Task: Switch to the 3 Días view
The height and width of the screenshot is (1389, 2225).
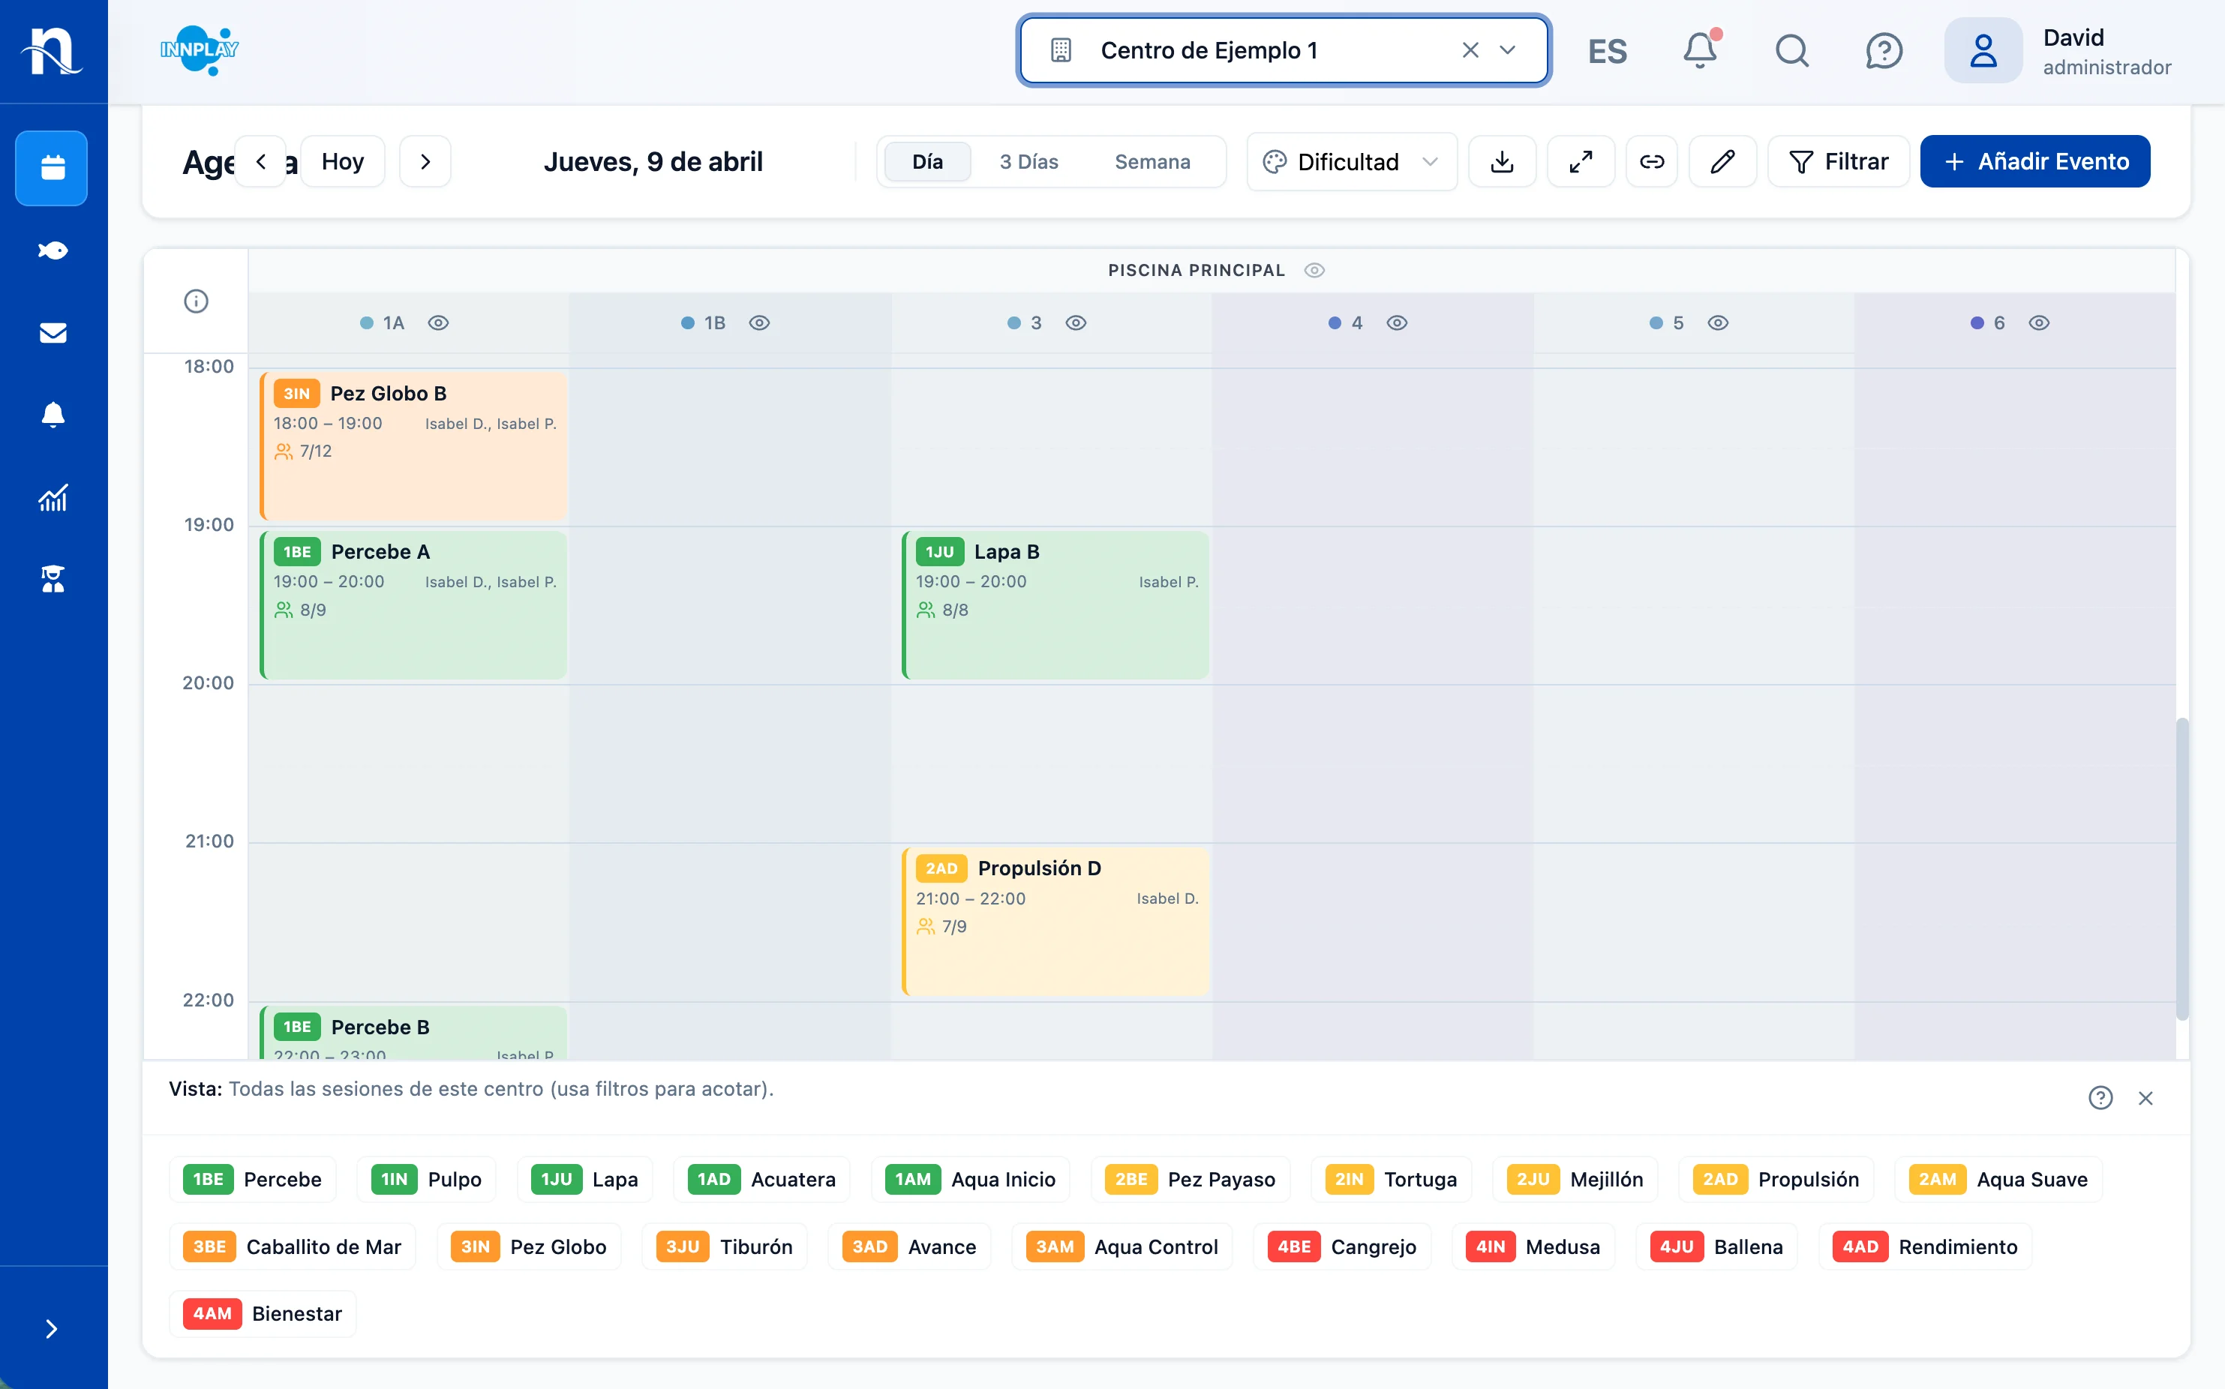Action: tap(1028, 162)
